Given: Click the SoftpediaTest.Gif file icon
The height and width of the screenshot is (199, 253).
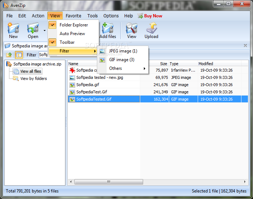Looking at the screenshot, I should coord(72,92).
